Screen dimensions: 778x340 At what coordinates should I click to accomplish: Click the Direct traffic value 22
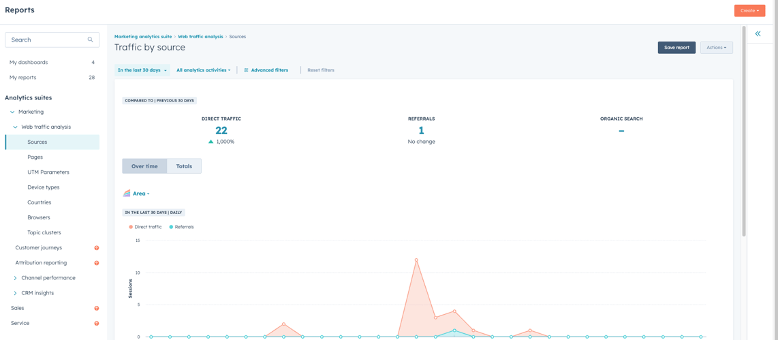[221, 131]
